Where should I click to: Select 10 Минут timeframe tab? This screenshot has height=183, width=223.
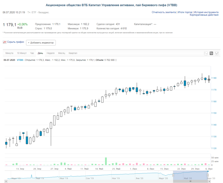pos(22,53)
